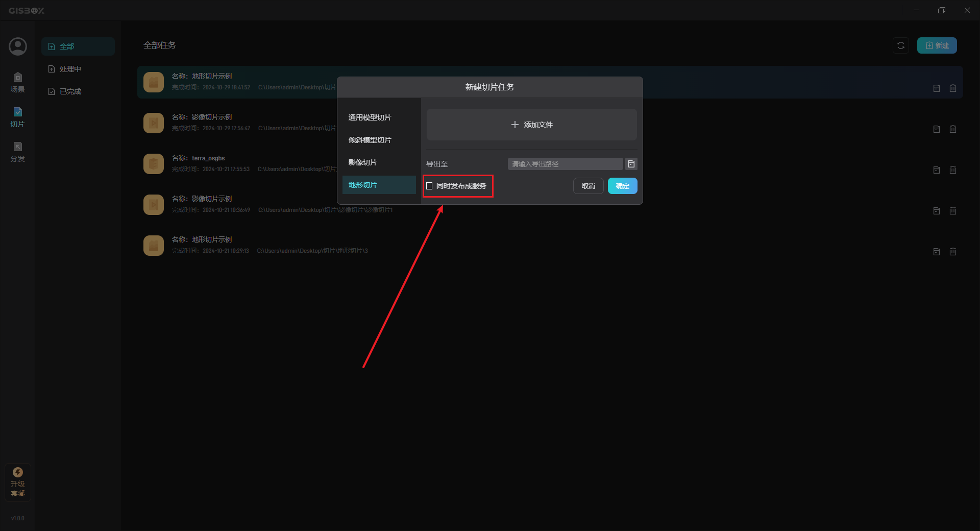The image size is (980, 531).
Task: Click the export path input field
Action: (566, 164)
